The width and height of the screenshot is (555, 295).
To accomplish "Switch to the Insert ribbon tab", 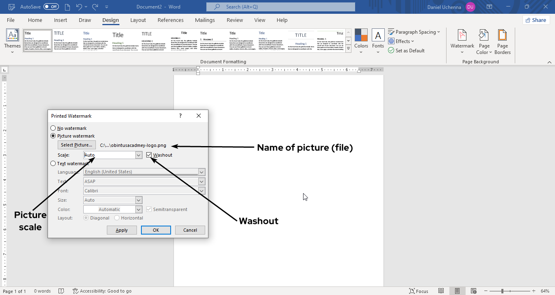I will 61,20.
